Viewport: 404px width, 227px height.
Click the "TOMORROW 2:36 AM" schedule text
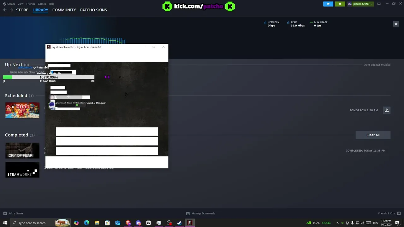tap(364, 110)
